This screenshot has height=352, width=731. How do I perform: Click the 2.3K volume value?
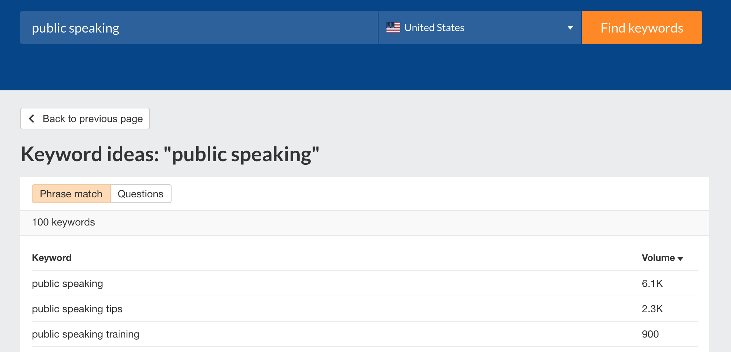tap(652, 309)
